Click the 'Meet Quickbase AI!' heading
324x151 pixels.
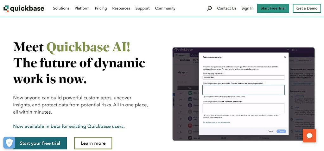click(x=72, y=47)
